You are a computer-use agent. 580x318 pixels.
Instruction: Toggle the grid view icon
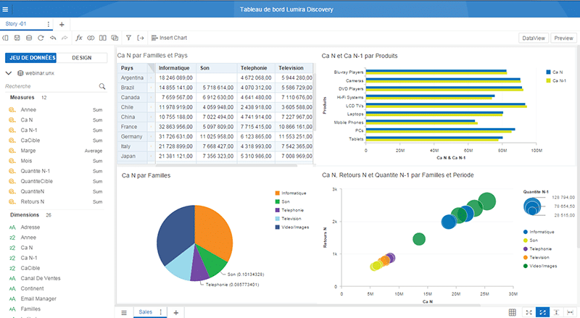click(513, 312)
